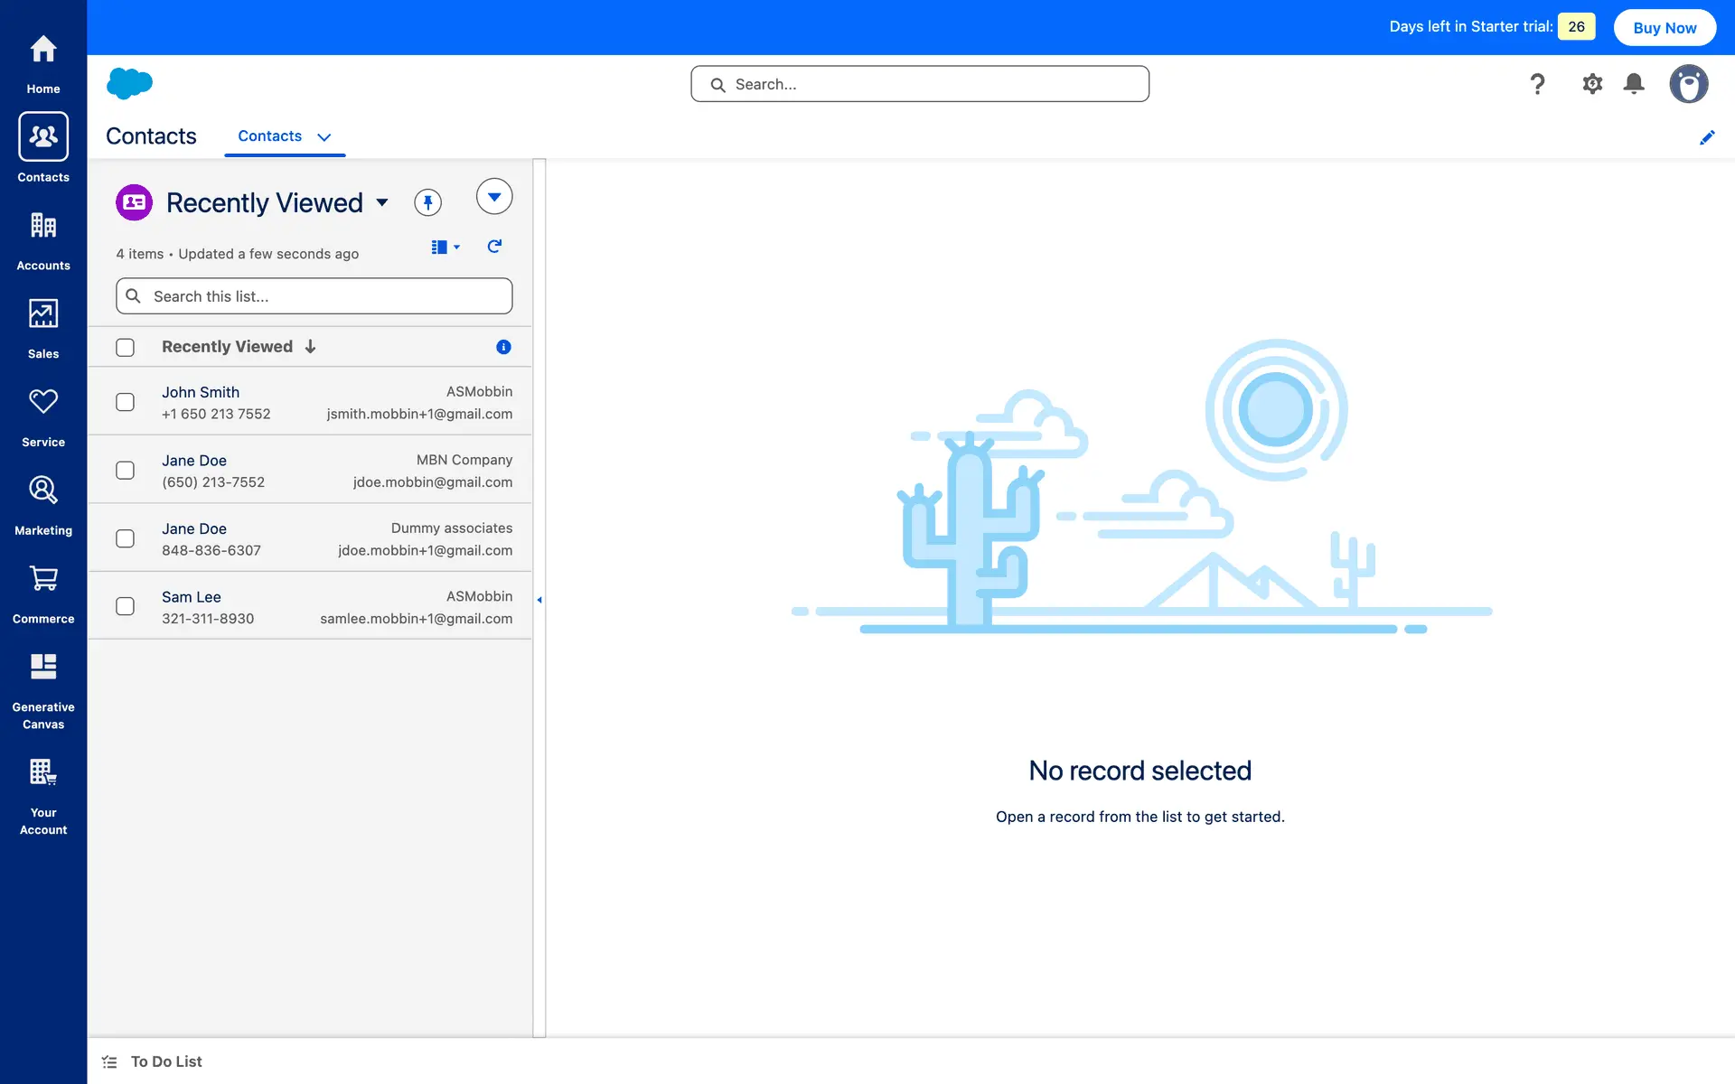The image size is (1735, 1084).
Task: Click the help question mark icon
Action: (x=1537, y=84)
